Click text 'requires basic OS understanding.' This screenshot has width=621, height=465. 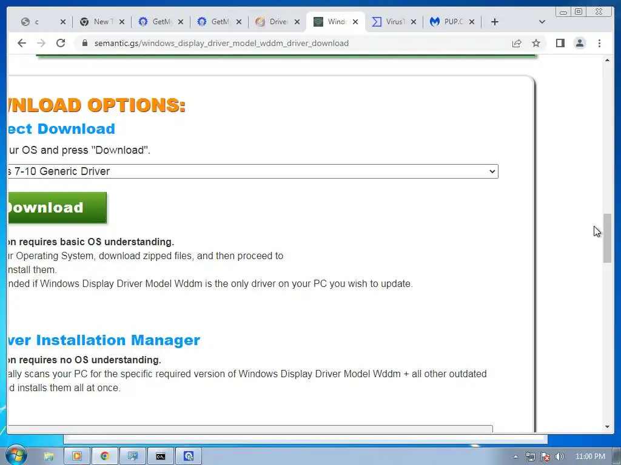[x=96, y=242]
